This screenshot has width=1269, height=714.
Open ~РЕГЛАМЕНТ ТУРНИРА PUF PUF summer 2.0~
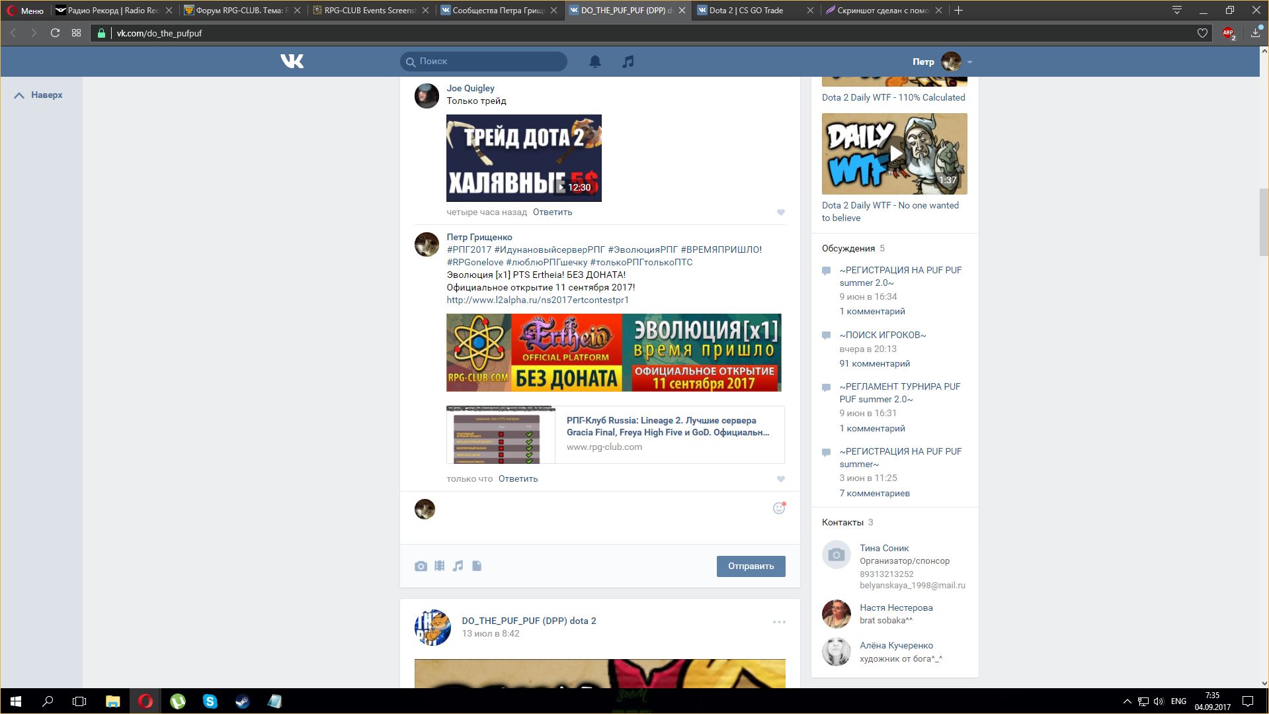coord(900,393)
